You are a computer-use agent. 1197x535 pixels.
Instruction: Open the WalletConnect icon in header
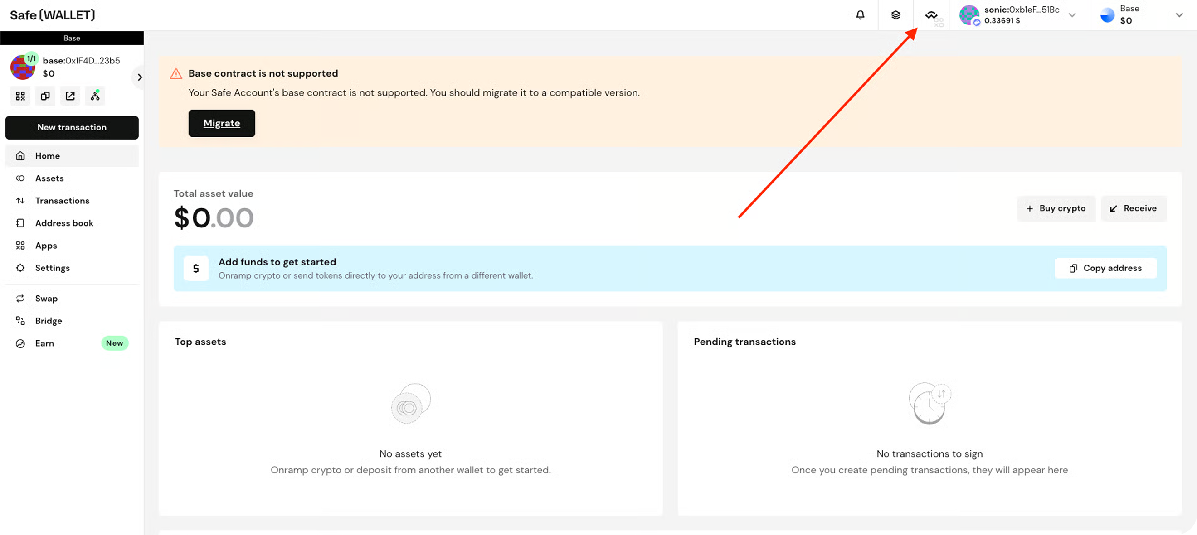click(x=931, y=15)
